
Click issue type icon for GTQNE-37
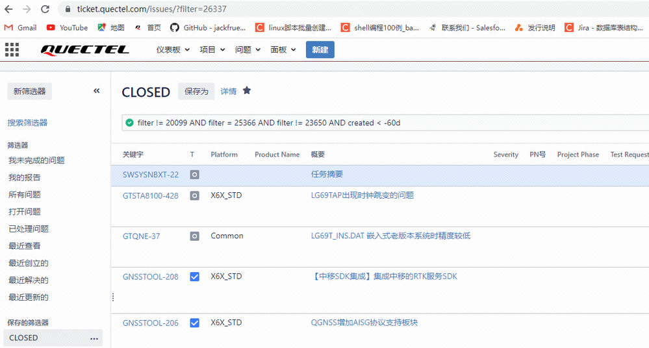[x=194, y=236]
